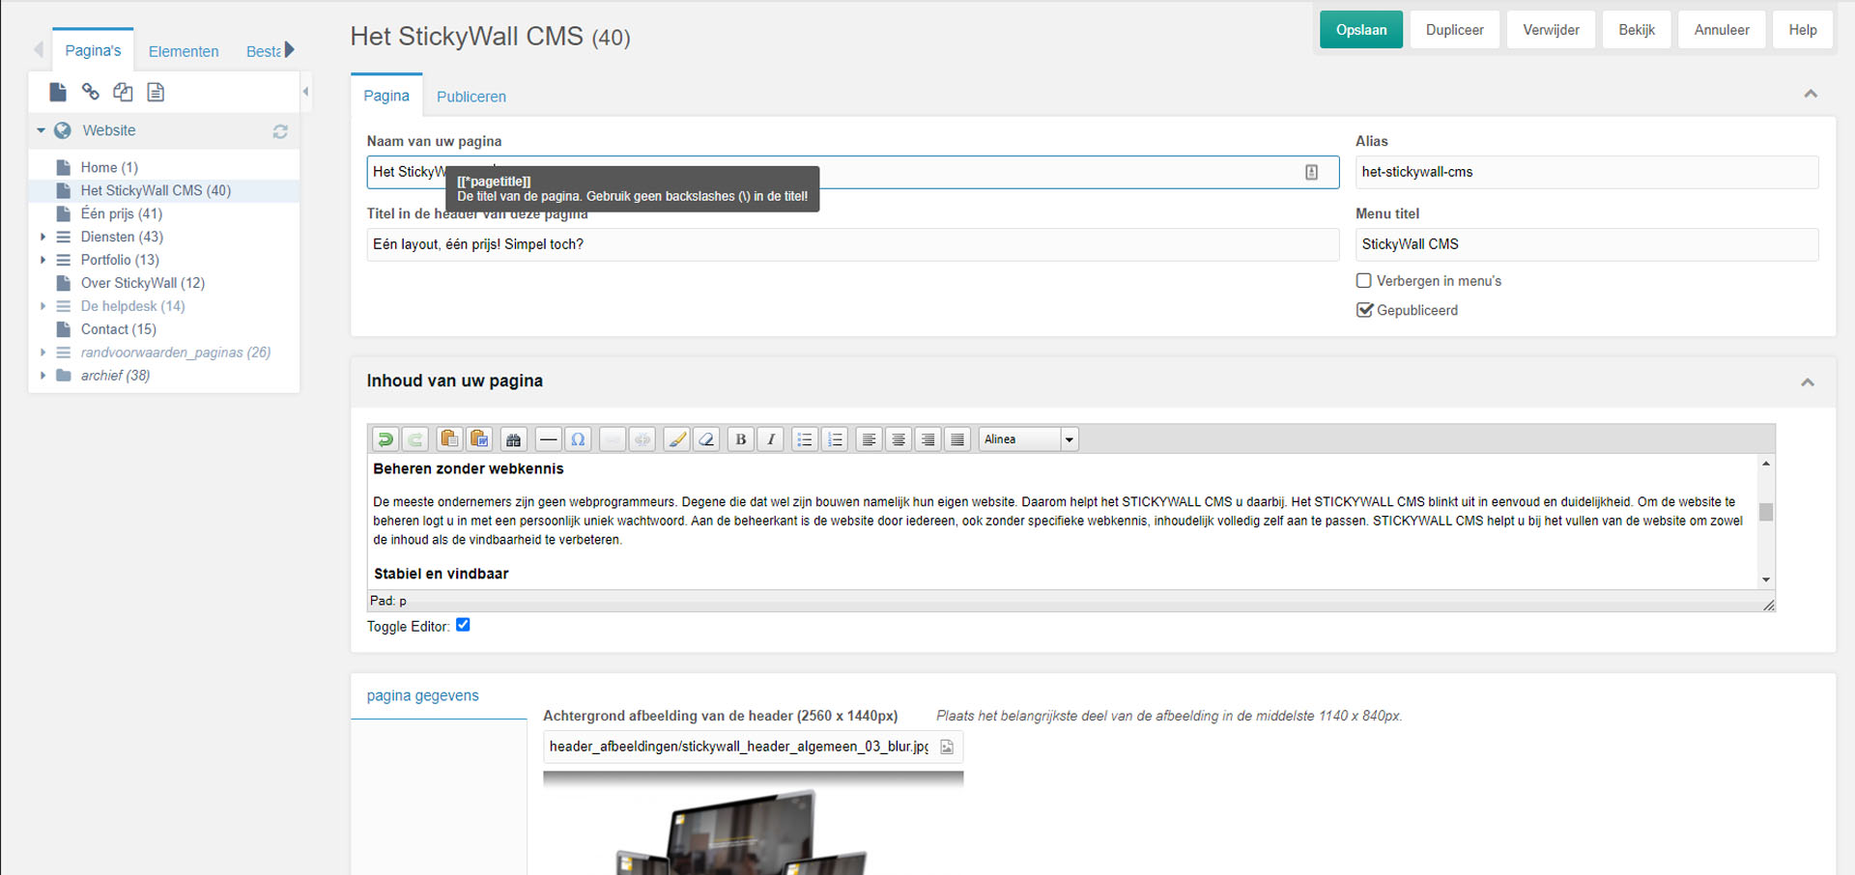The image size is (1855, 875).
Task: Click the Menu titel input field
Action: pyautogui.click(x=1585, y=244)
